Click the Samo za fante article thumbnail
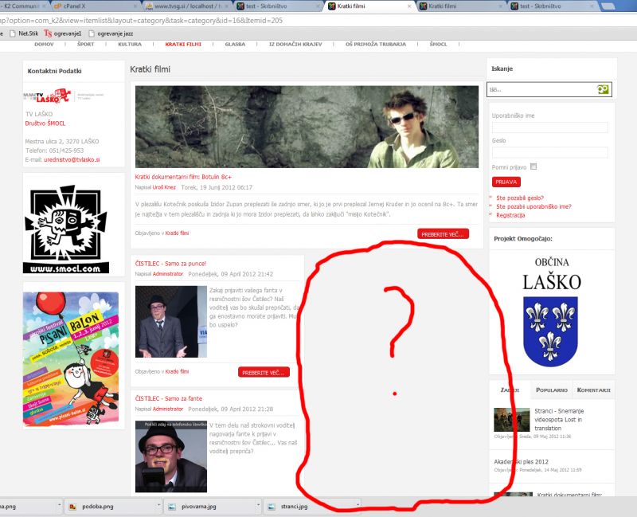This screenshot has height=517, width=637. (x=171, y=456)
